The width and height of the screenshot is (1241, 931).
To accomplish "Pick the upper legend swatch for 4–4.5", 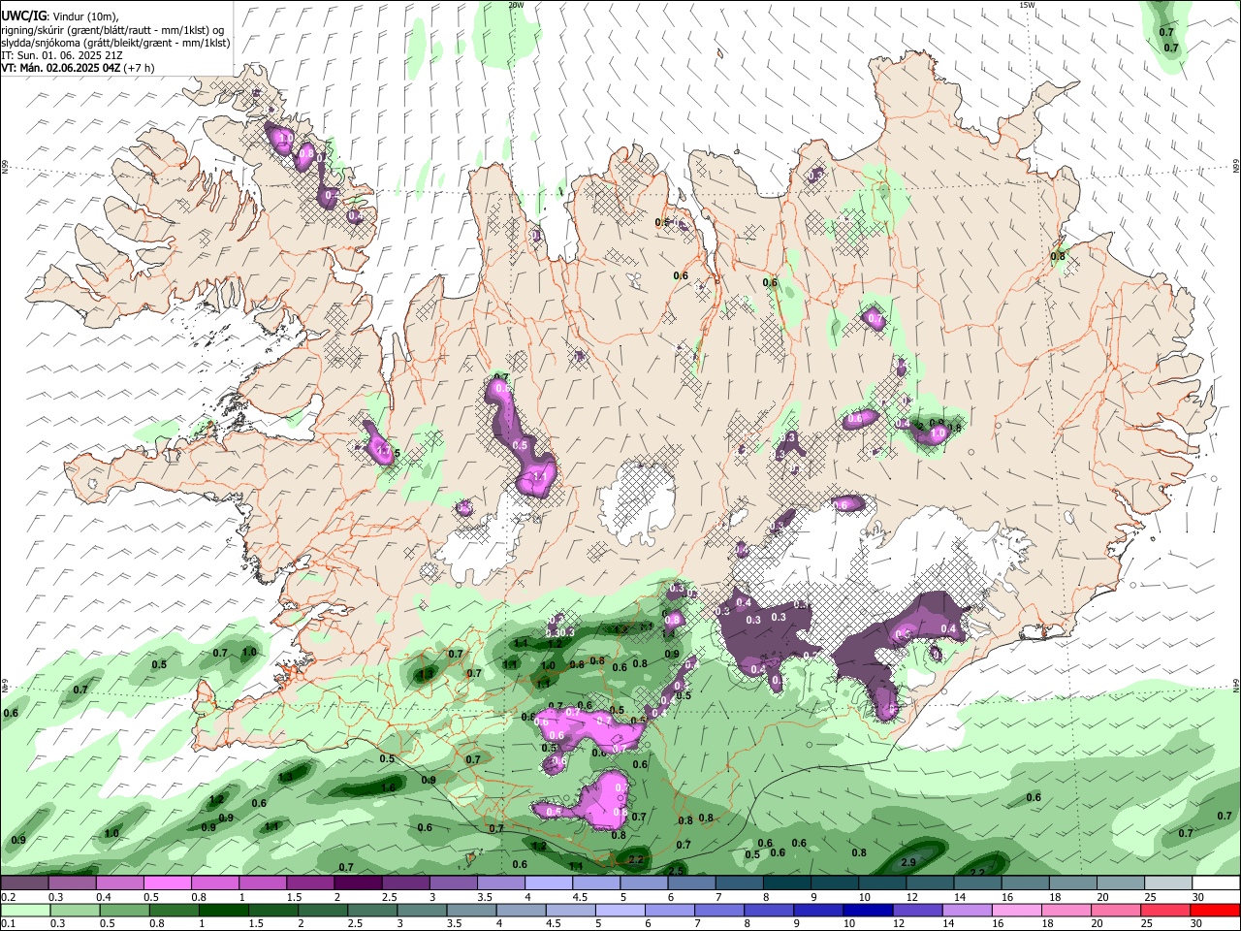I will 549,883.
